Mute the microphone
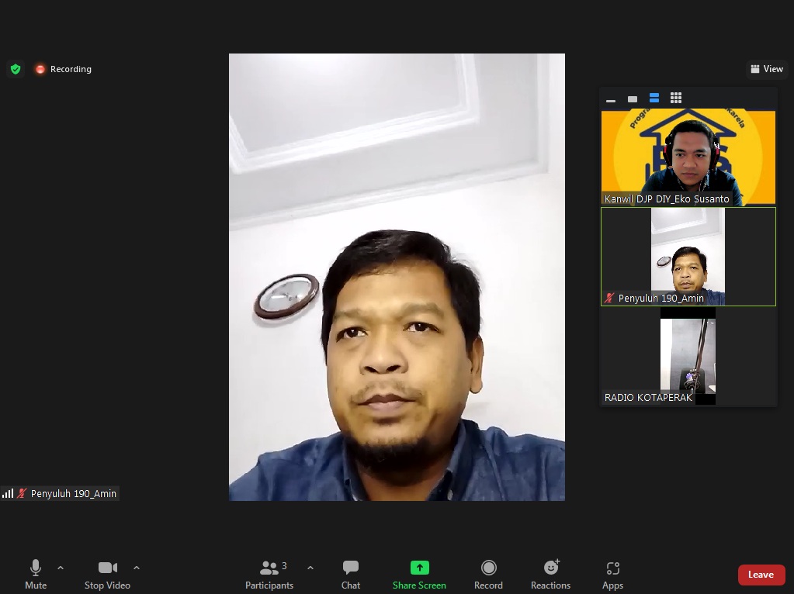This screenshot has width=794, height=594. pyautogui.click(x=36, y=575)
